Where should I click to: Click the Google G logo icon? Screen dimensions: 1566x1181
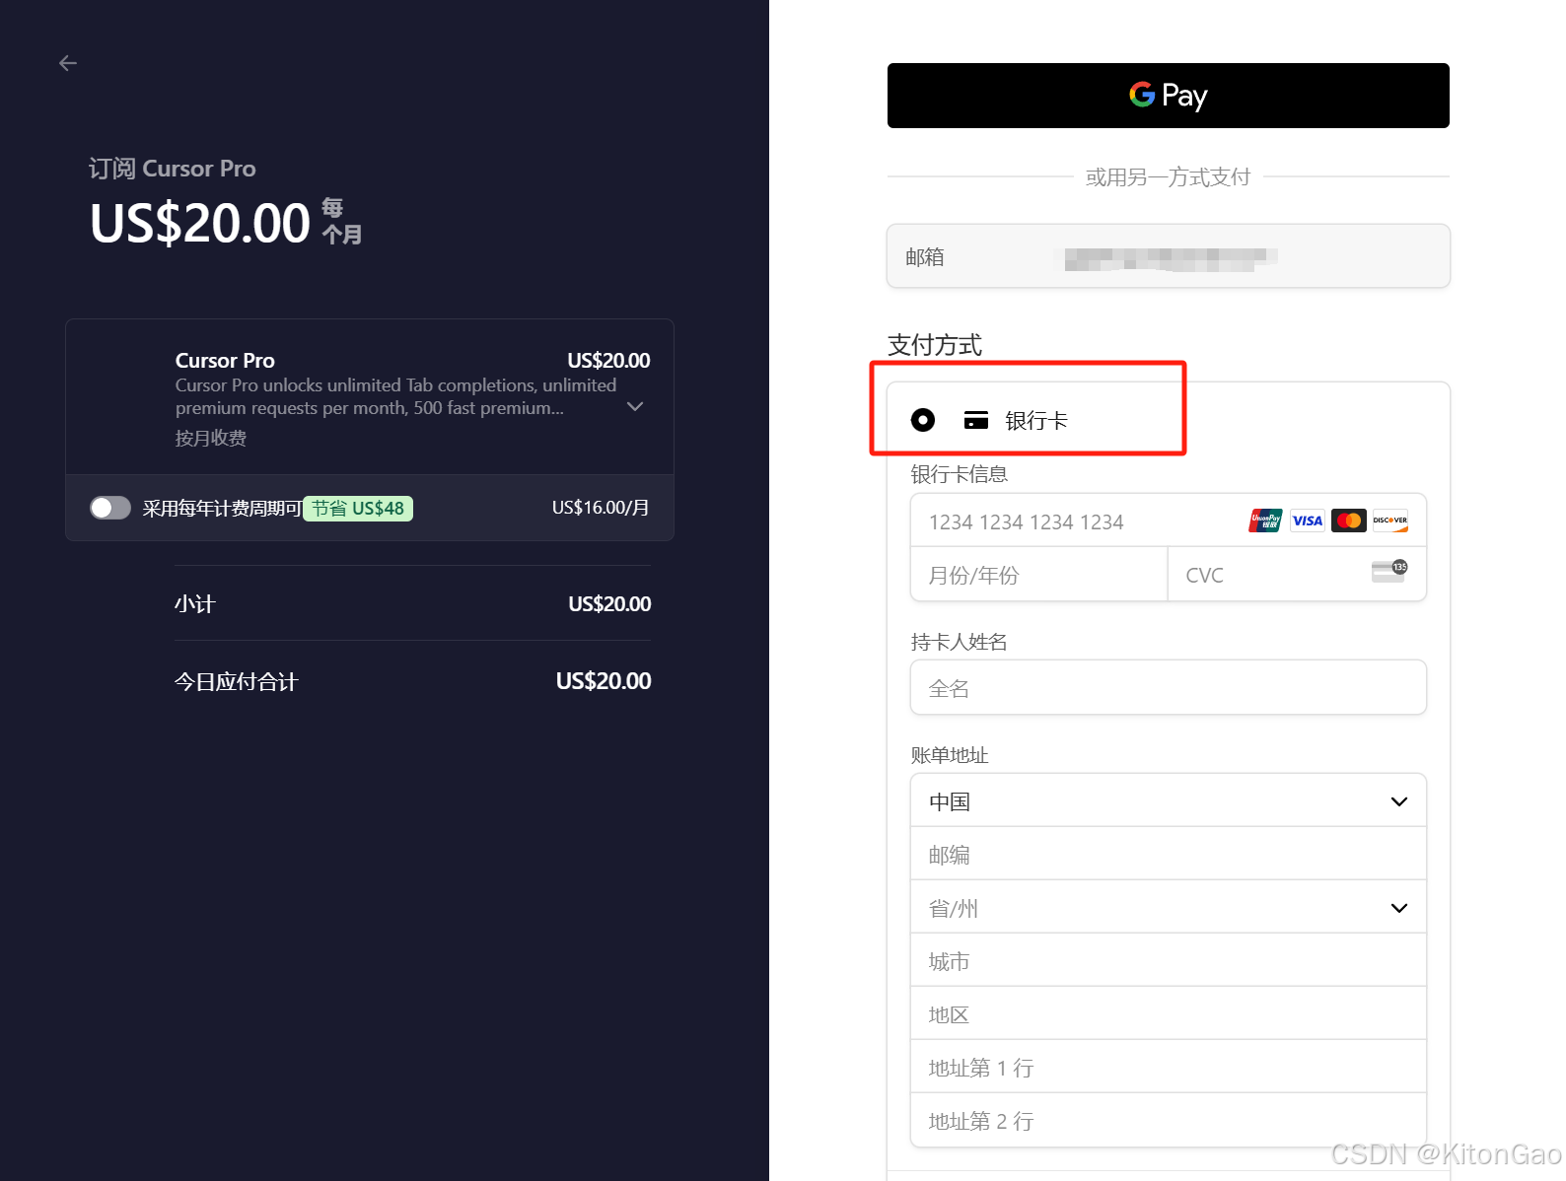[x=1142, y=94]
